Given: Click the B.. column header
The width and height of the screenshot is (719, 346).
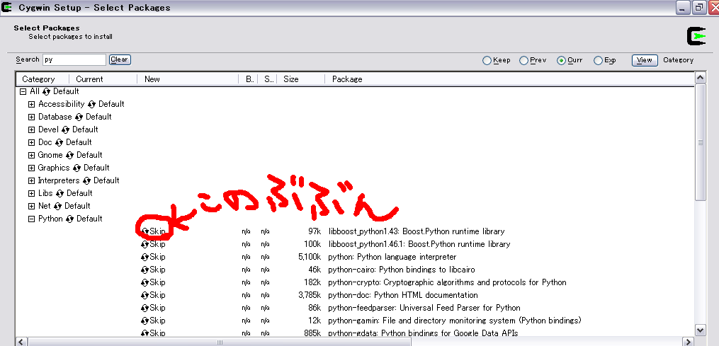Looking at the screenshot, I should [x=249, y=79].
